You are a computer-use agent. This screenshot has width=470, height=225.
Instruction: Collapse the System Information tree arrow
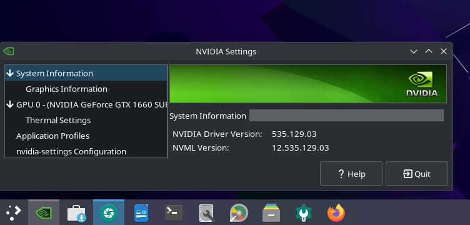[10, 73]
